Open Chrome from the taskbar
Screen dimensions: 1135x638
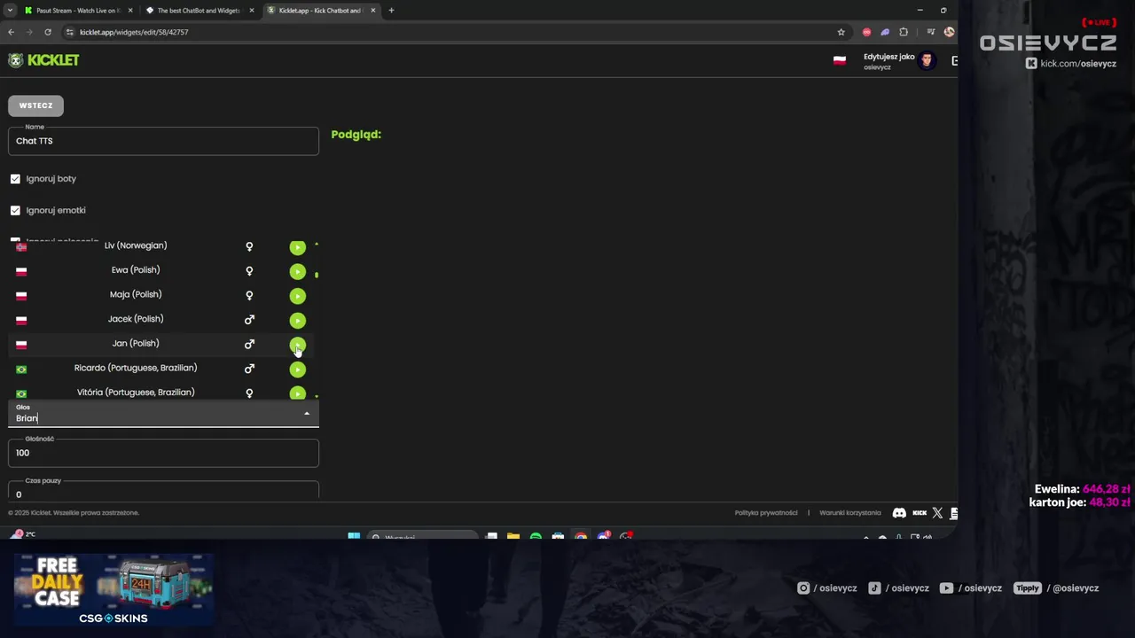coord(581,537)
